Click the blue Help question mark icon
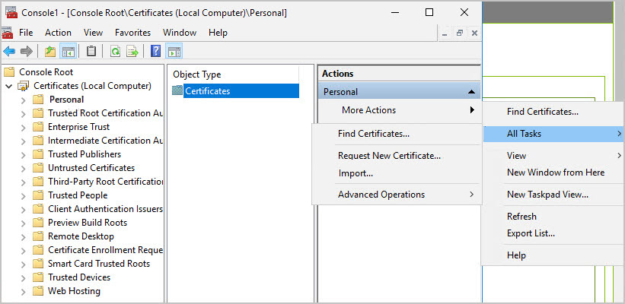The height and width of the screenshot is (304, 625). (x=155, y=52)
